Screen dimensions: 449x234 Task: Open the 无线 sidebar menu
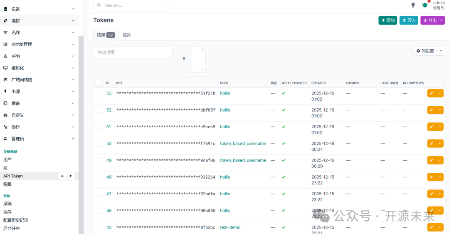pos(39,32)
